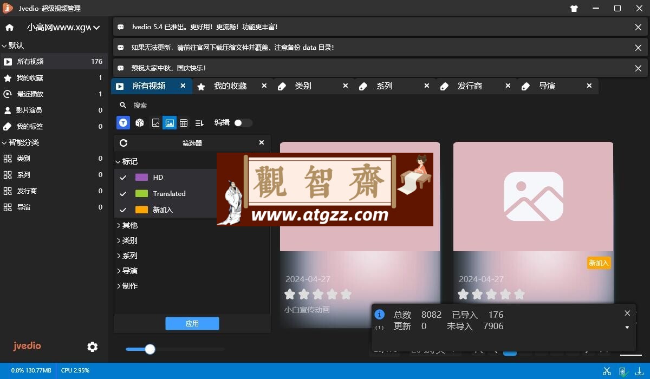Click the chat icon on 预祝大家中秋 message
Image resolution: width=650 pixels, height=379 pixels.
(120, 68)
